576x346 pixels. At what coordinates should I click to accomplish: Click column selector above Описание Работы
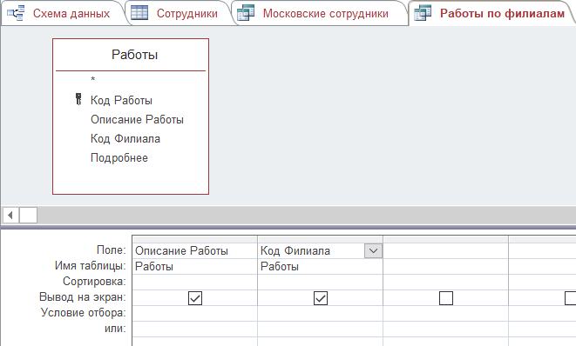(194, 239)
